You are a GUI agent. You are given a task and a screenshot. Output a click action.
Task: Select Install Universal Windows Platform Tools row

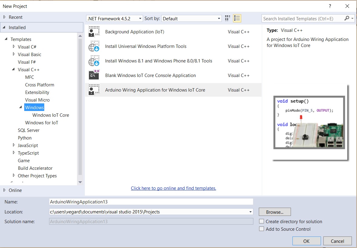[173, 46]
